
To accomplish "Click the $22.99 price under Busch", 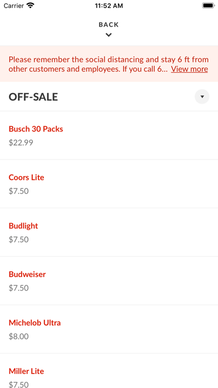I will pyautogui.click(x=21, y=143).
